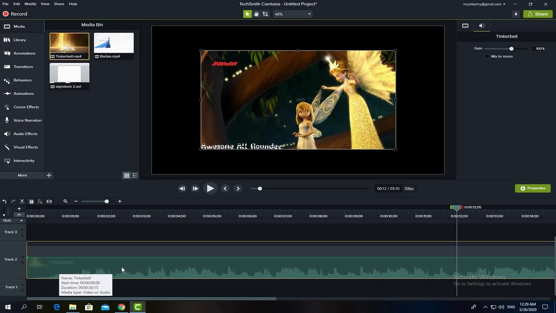556x313 pixels.
Task: Jump to the previous clip marker
Action: click(x=225, y=189)
